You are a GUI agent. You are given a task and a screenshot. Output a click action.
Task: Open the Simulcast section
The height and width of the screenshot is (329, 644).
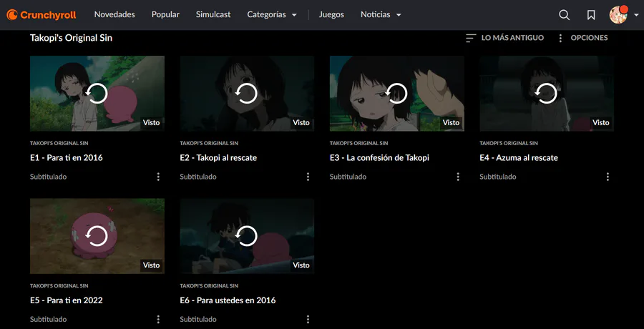tap(213, 14)
